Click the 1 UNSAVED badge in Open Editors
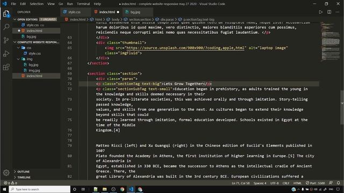 48,19
